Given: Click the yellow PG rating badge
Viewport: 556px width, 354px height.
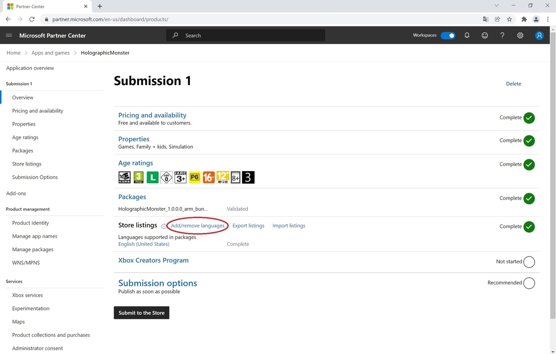Looking at the screenshot, I should (195, 177).
